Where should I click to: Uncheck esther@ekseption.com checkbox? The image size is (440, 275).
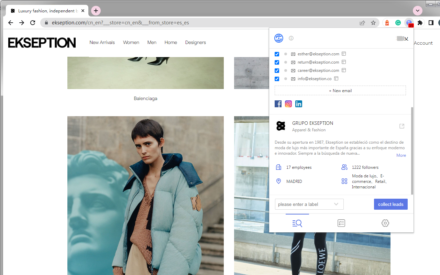(x=277, y=54)
